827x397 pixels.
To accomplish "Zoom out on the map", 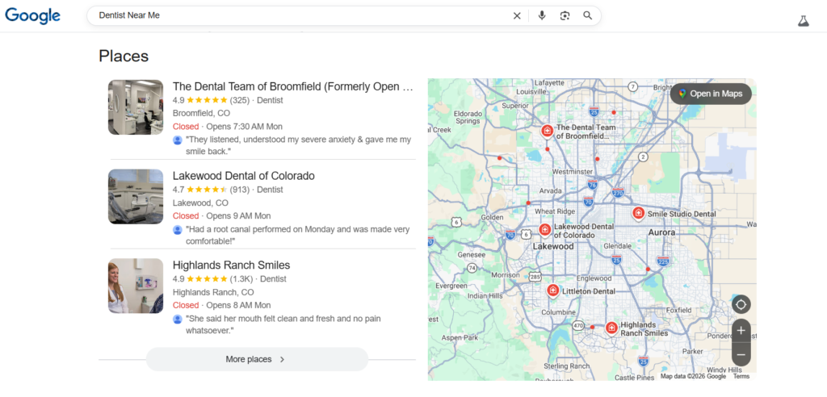I will 741,354.
